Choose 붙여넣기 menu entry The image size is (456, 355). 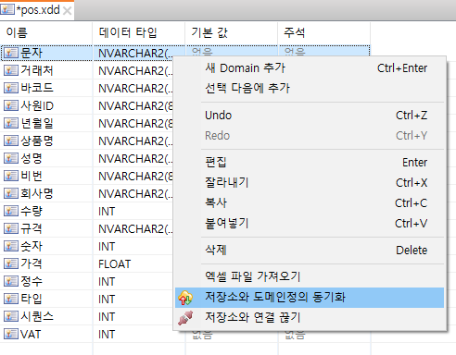tap(310, 224)
